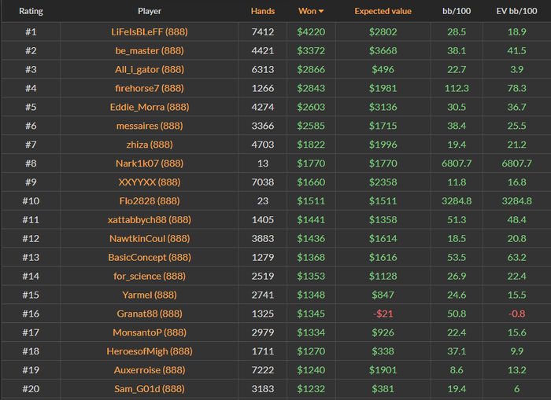Click the Rating column header

click(31, 12)
